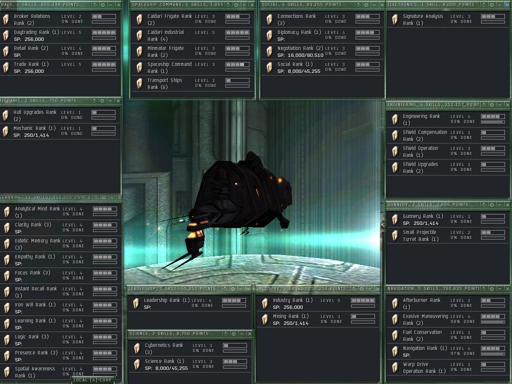This screenshot has height=384, width=512.
Task: Toggle the circle pin in Trade window header
Action: click(x=102, y=4)
